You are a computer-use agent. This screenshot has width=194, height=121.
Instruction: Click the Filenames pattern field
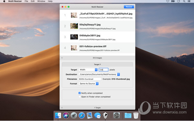90,79
